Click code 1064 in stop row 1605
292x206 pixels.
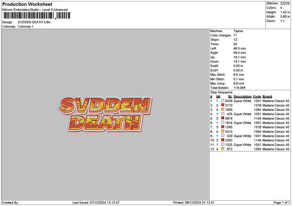point(257,110)
